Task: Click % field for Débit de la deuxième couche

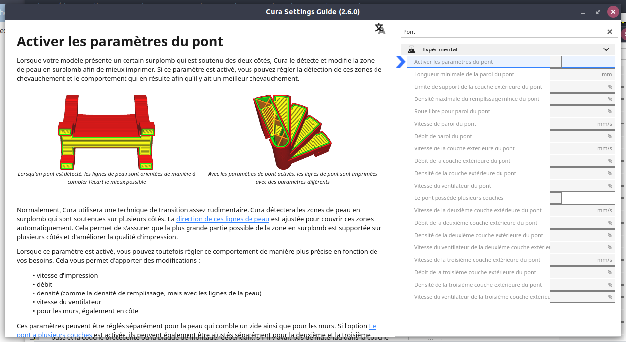Action: coord(582,223)
